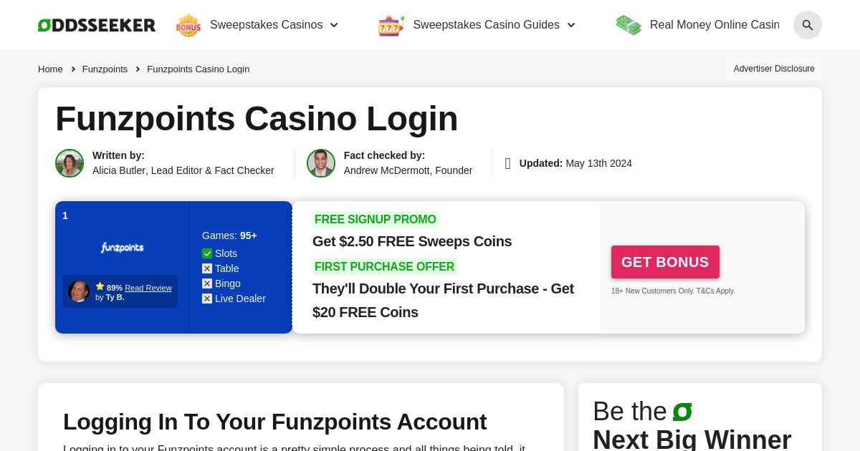
Task: Click the Funzpoints casino logo
Action: (122, 248)
